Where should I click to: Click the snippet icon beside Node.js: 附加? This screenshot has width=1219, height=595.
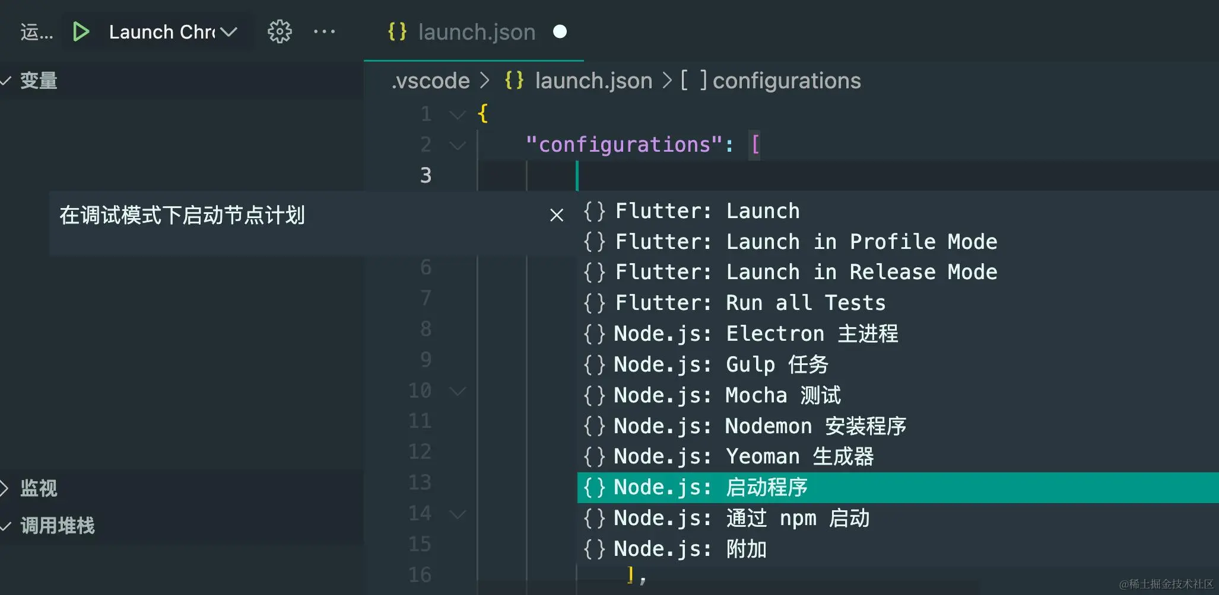tap(594, 549)
